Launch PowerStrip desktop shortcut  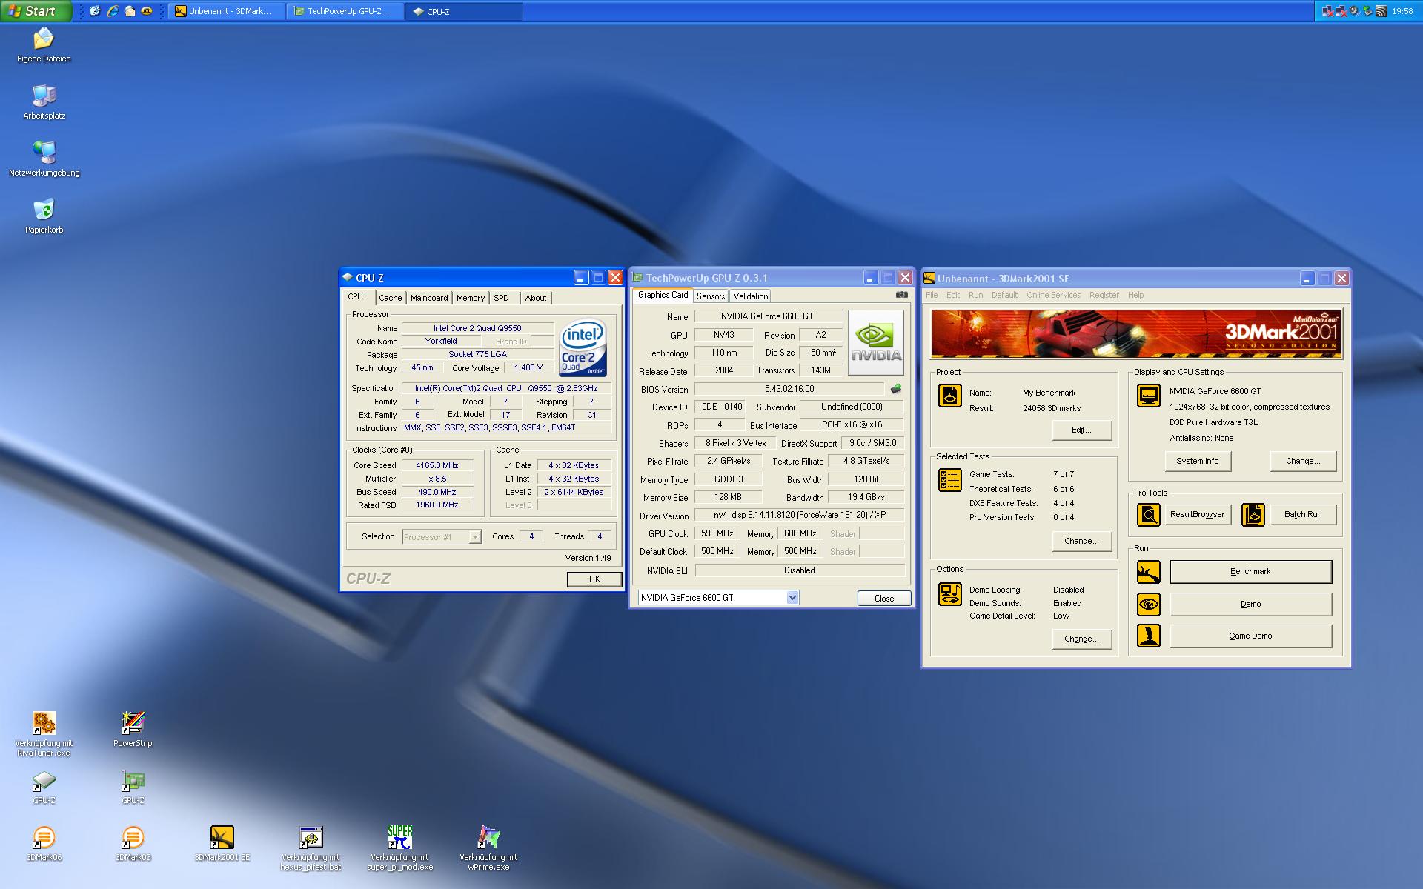pos(133,723)
